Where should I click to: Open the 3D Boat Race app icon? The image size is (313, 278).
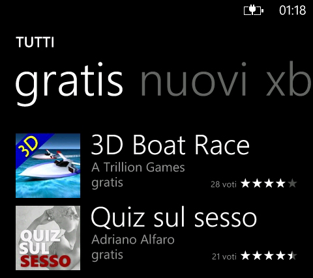(x=48, y=165)
